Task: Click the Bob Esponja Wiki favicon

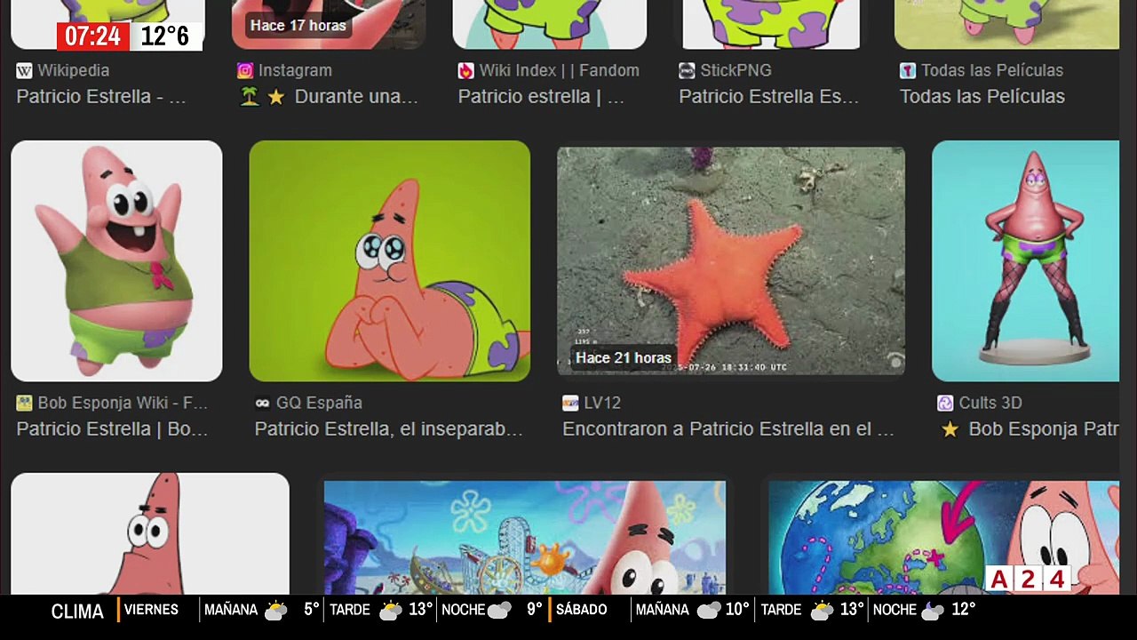Action: 24,403
